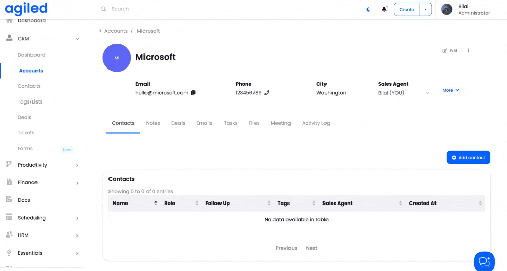Expand the Productivity sidebar section
507x271 pixels.
point(77,165)
